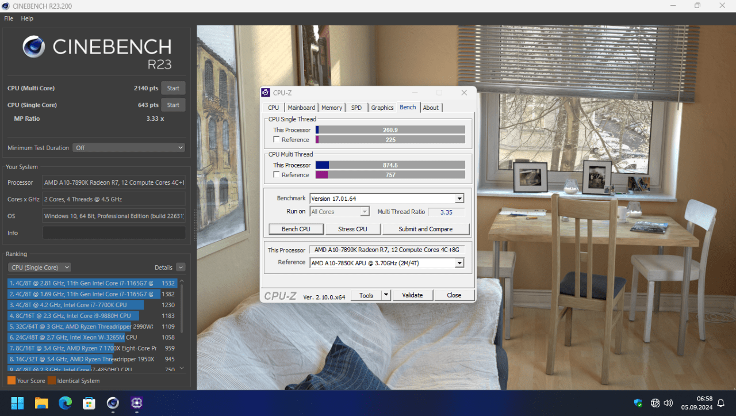Switch to Cinebench via its taskbar icon
This screenshot has height=416, width=736.
(113, 403)
